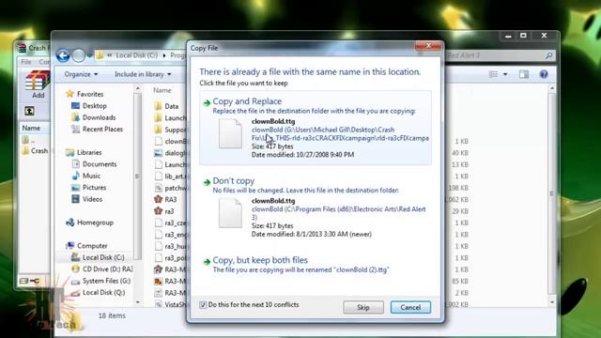Click the file list vertical scrollbar

[x=552, y=195]
